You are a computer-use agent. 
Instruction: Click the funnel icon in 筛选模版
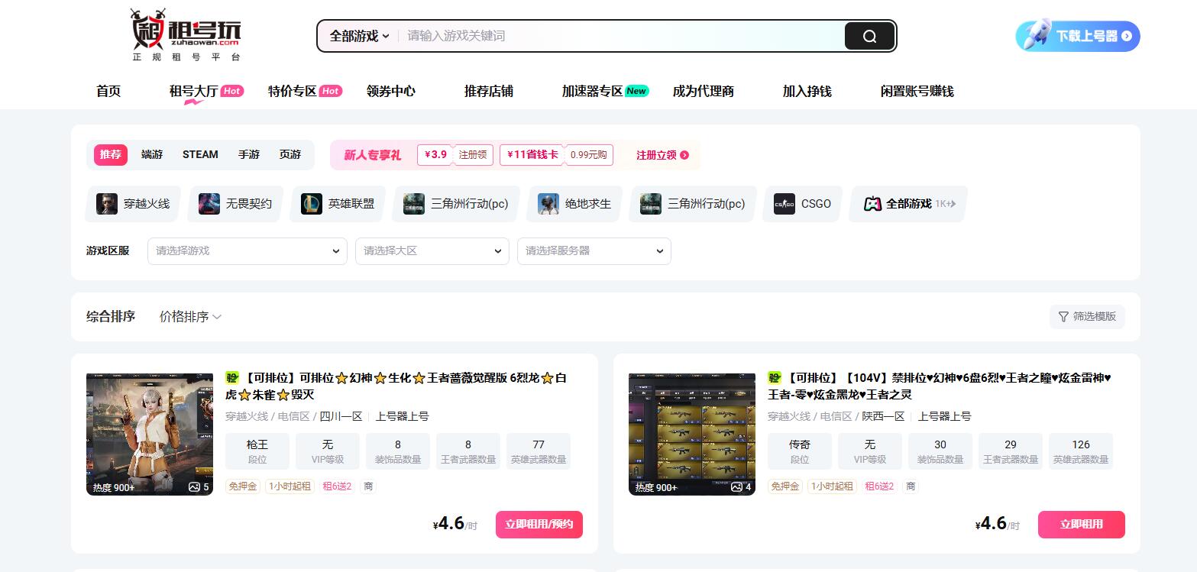pyautogui.click(x=1063, y=316)
